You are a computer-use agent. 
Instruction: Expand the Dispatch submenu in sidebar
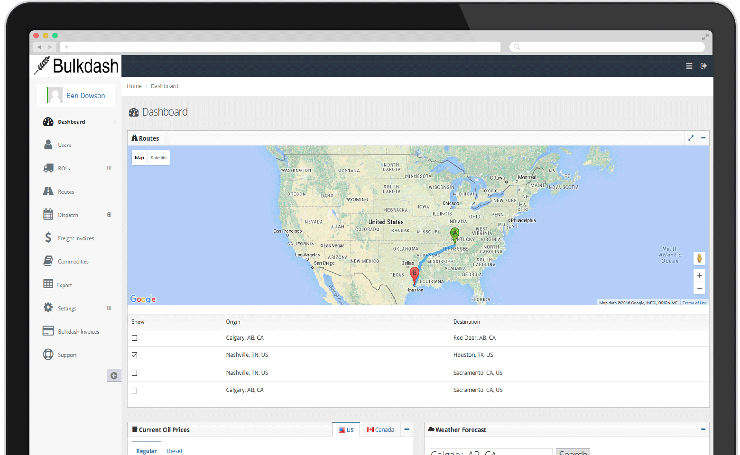tap(109, 215)
